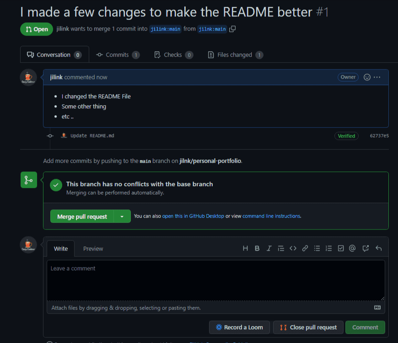The image size is (398, 343).
Task: Insert heading with the H toolbar icon
Action: (x=245, y=248)
